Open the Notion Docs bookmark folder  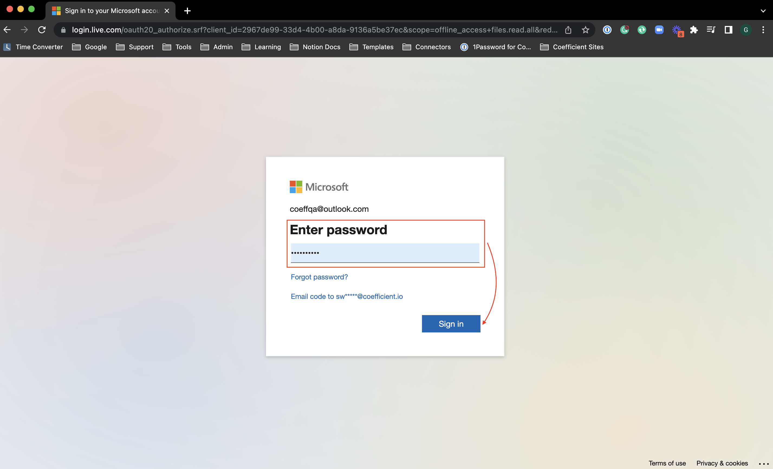(315, 47)
